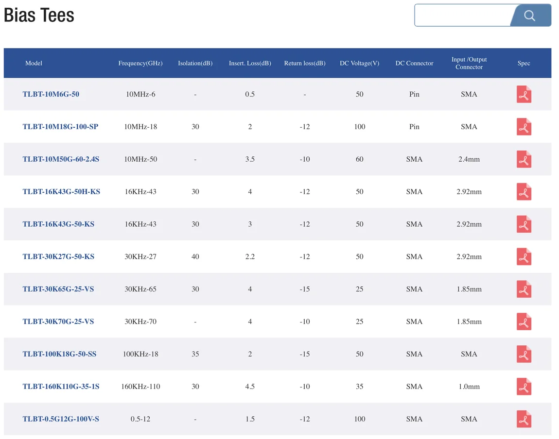Open the TLBT-0.5G12G-100V-S model link
The width and height of the screenshot is (559, 439).
tap(61, 419)
